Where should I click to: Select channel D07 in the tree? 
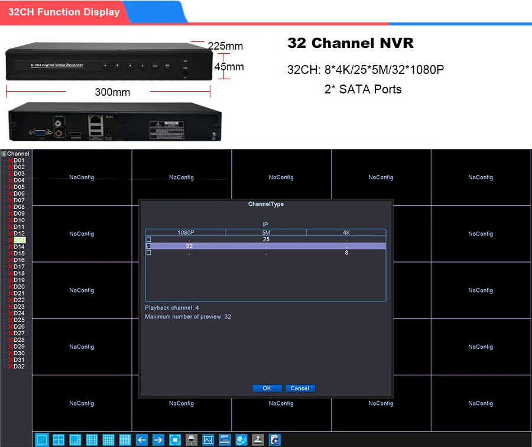19,200
